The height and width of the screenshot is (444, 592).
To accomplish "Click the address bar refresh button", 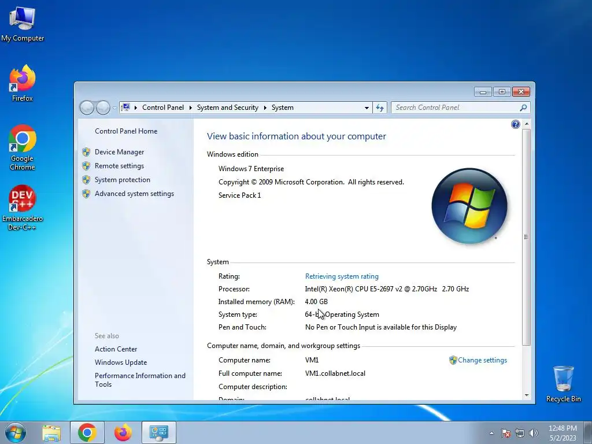I will (380, 108).
